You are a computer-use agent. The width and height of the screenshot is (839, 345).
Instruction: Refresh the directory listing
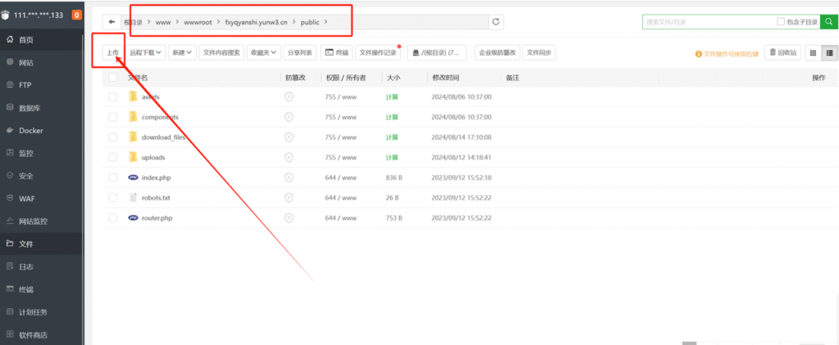(496, 22)
